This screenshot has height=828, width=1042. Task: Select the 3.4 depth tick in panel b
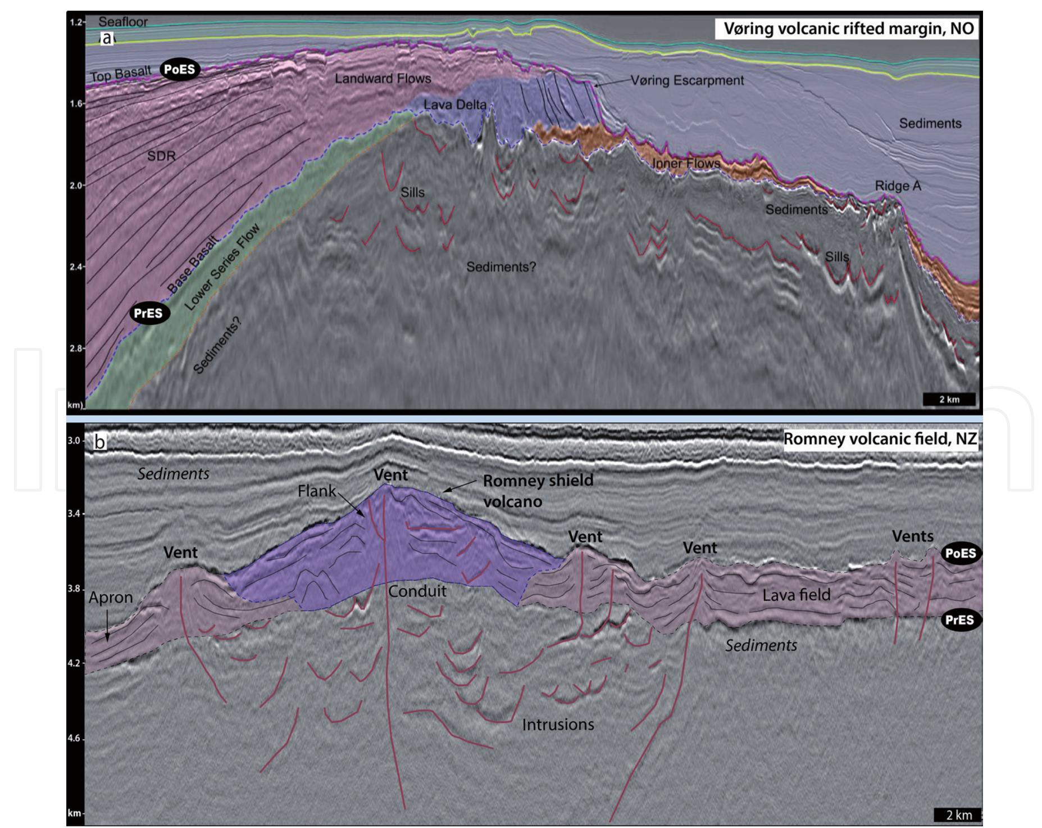[75, 514]
